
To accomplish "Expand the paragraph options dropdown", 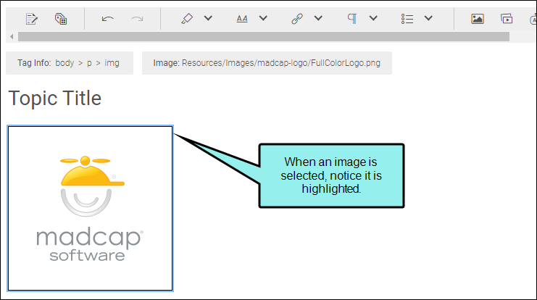I will [373, 18].
